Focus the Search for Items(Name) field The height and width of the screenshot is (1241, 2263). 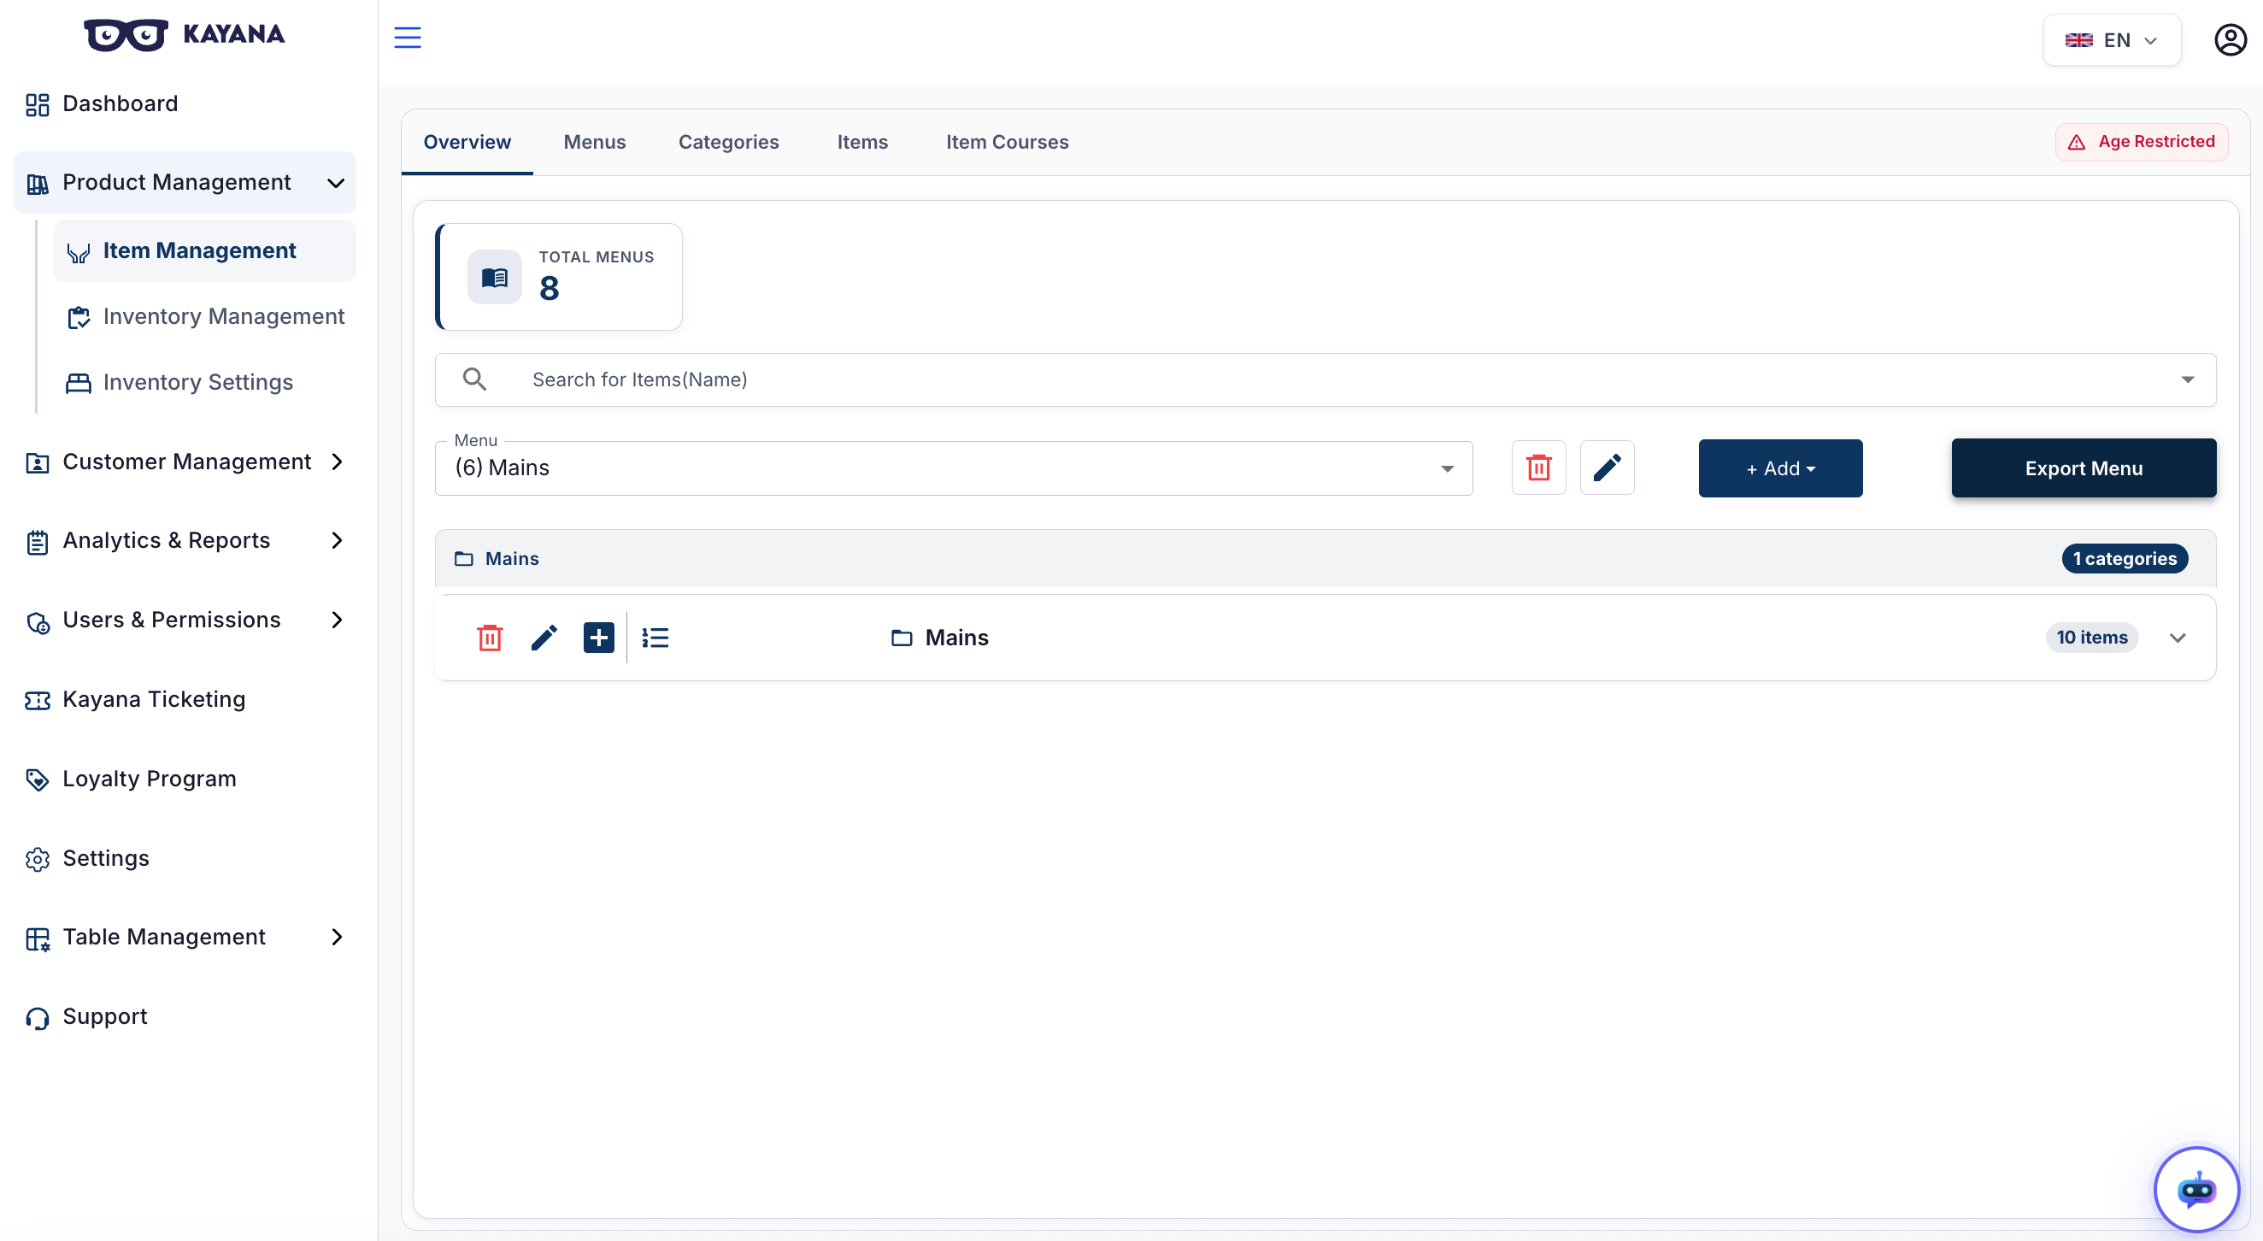point(1325,379)
